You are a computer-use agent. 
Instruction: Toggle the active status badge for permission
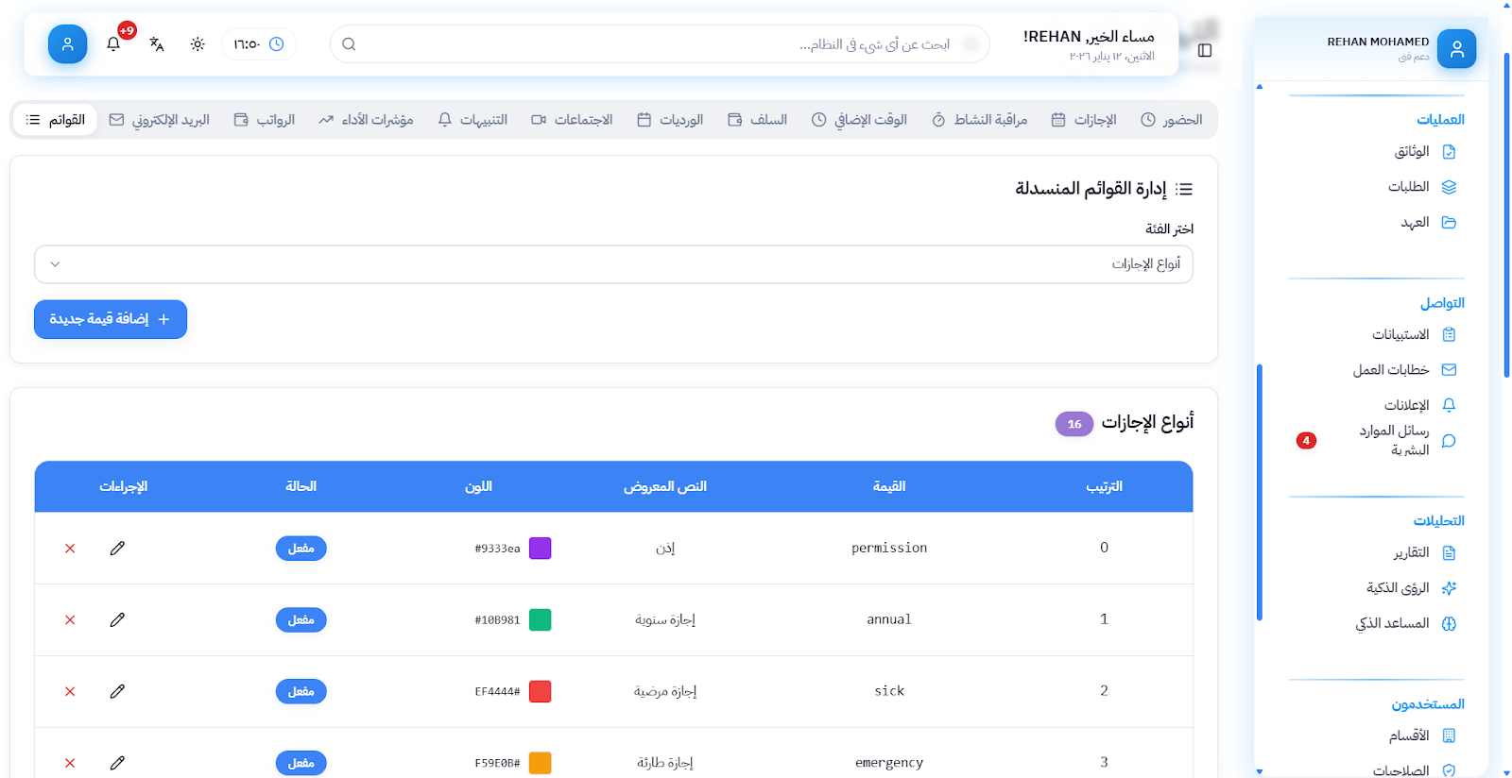point(301,549)
